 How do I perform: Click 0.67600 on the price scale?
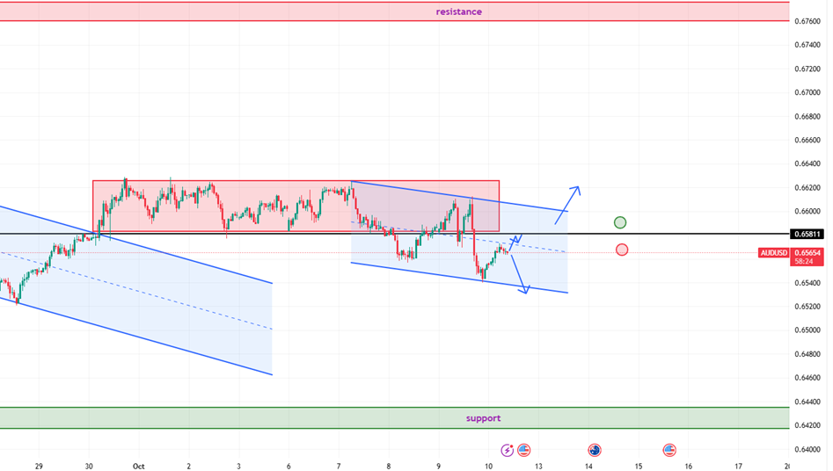click(807, 21)
